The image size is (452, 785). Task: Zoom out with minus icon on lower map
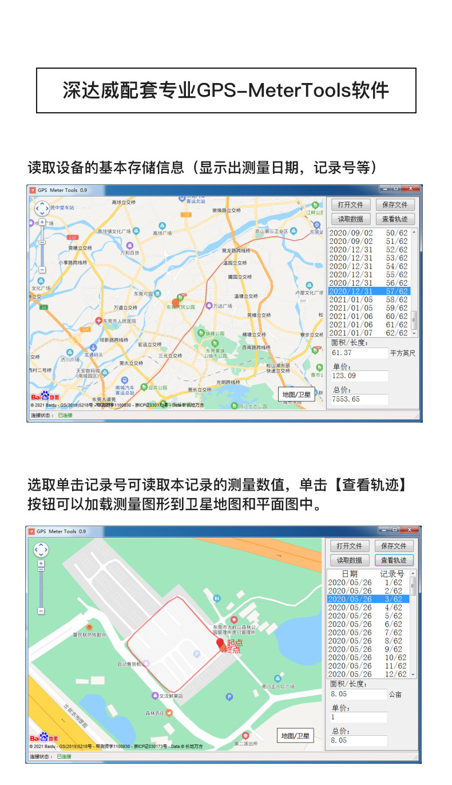click(x=41, y=611)
